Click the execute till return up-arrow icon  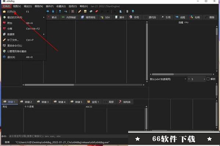(x=60, y=11)
